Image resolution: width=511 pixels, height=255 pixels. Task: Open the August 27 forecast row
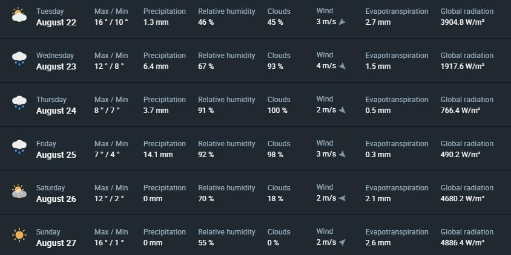click(x=255, y=237)
